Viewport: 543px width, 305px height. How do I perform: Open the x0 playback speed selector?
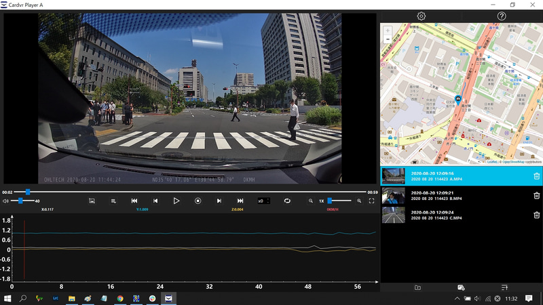(x=263, y=201)
